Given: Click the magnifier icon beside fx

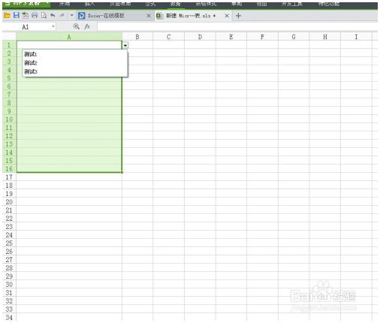Looking at the screenshot, I should [x=77, y=26].
